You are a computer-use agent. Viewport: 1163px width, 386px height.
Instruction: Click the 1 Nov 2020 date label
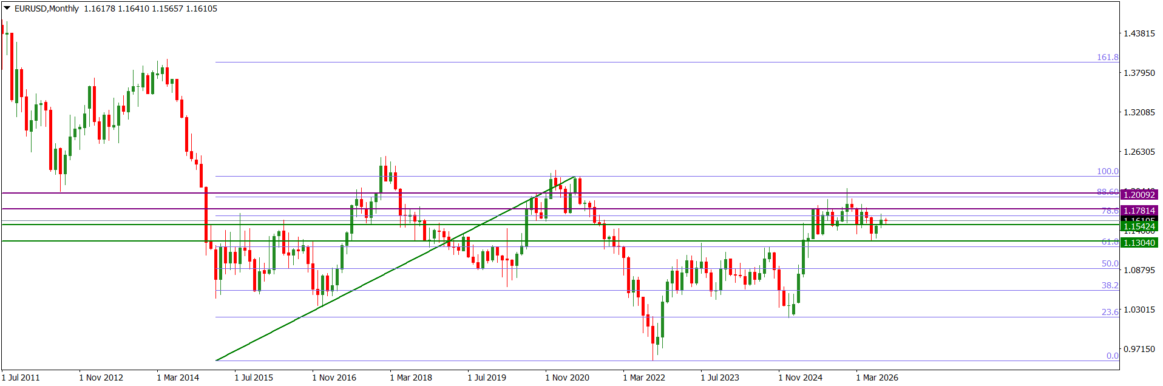[x=567, y=378]
